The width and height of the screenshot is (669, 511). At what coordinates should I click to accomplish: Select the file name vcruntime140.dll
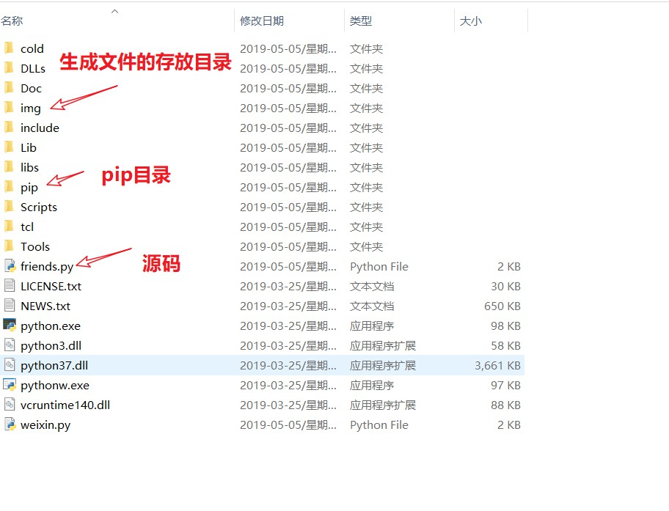65,405
